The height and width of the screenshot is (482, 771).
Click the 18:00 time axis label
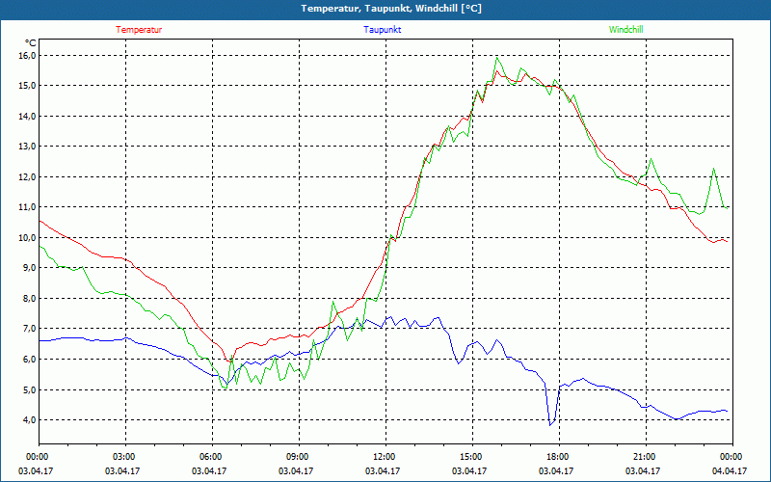click(x=559, y=457)
